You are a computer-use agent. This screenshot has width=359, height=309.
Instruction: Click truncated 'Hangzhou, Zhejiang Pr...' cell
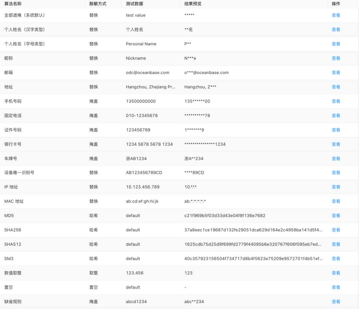point(151,87)
